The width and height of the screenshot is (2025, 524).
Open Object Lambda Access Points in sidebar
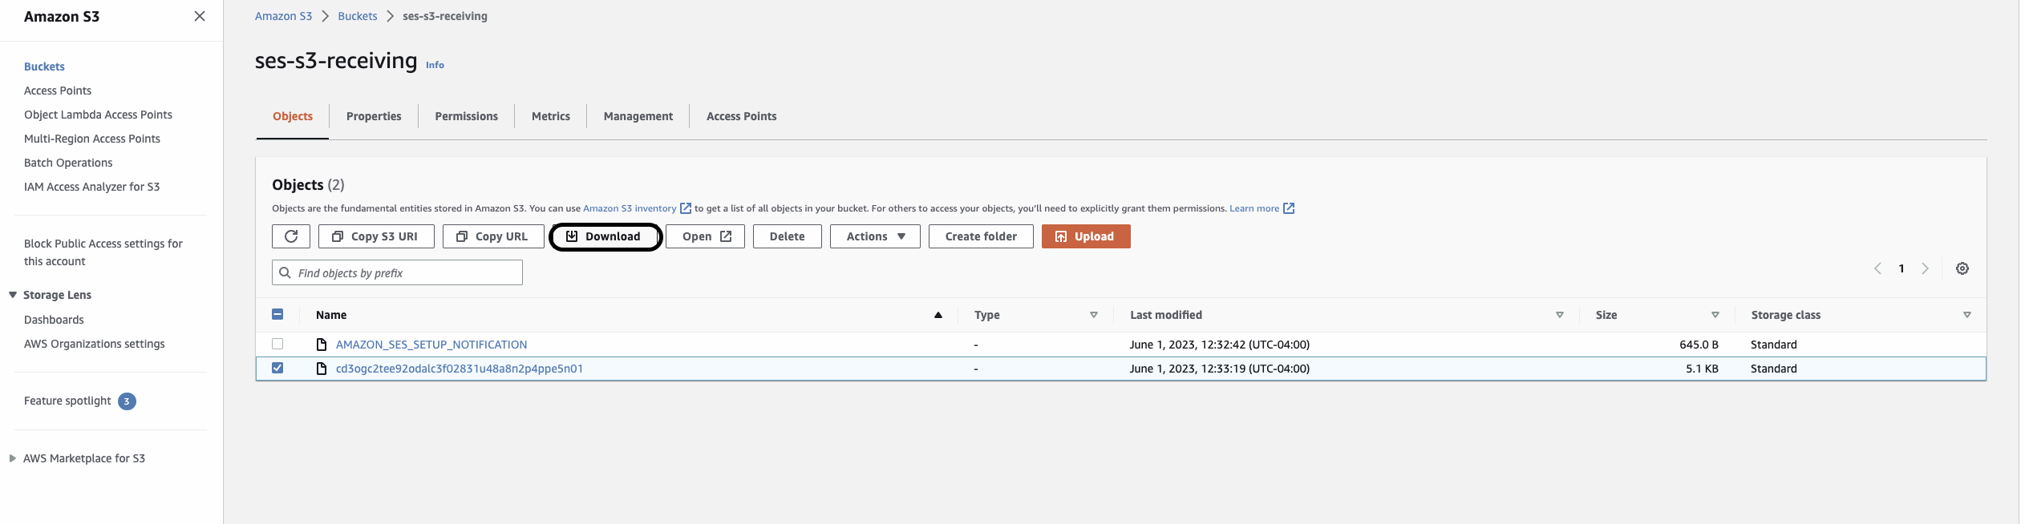click(x=98, y=115)
